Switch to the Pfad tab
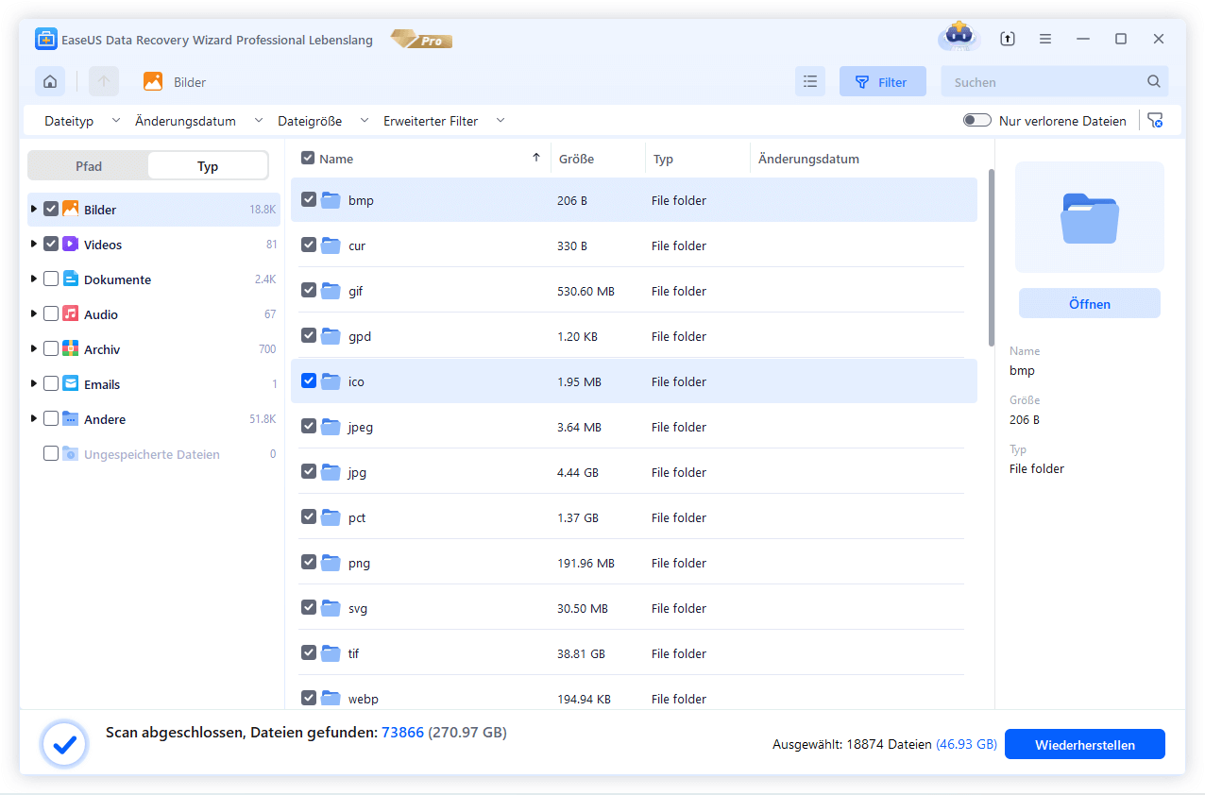The width and height of the screenshot is (1205, 795). [x=89, y=166]
